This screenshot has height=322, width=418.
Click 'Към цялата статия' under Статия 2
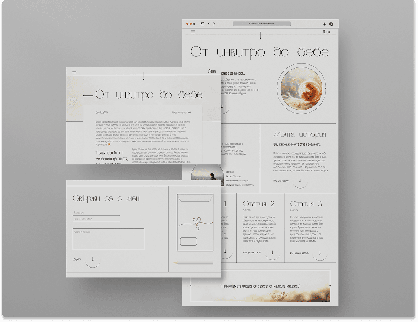pos(252,252)
